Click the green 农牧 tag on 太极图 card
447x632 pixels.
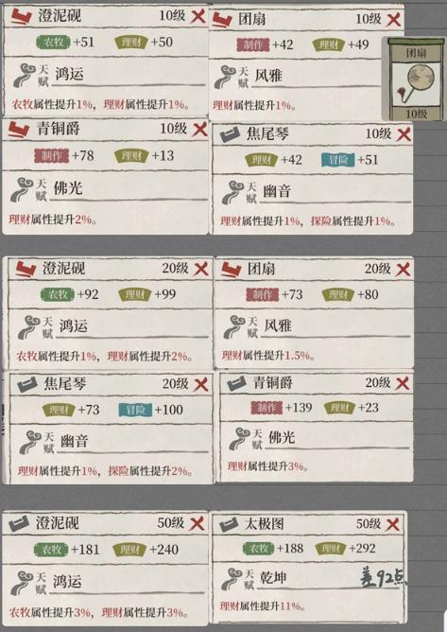[258, 549]
